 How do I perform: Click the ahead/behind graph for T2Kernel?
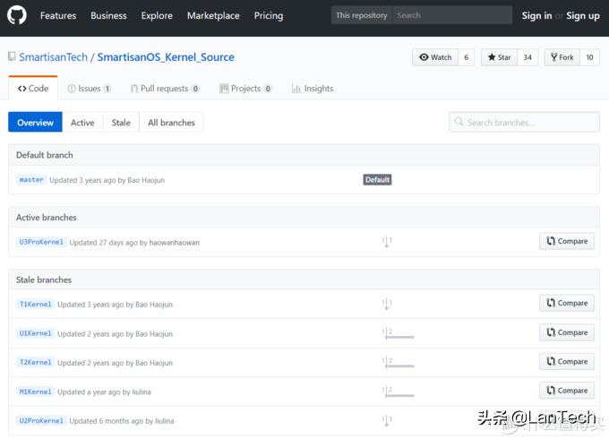399,363
